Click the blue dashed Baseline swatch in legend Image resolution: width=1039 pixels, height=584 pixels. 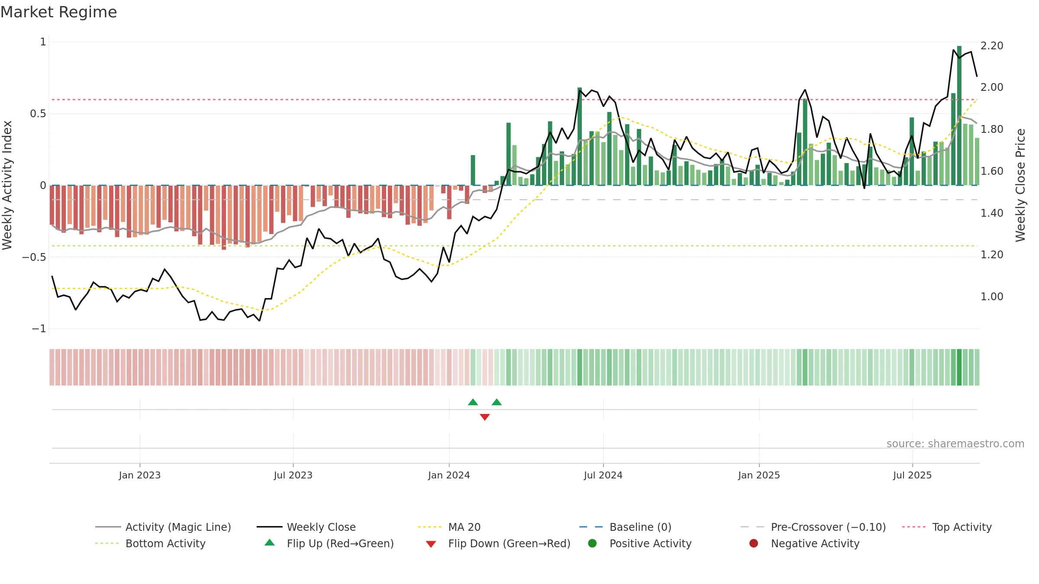[591, 527]
